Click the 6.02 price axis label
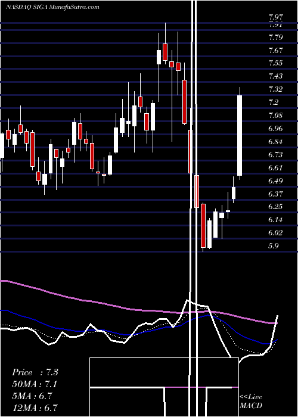 pos(275,233)
